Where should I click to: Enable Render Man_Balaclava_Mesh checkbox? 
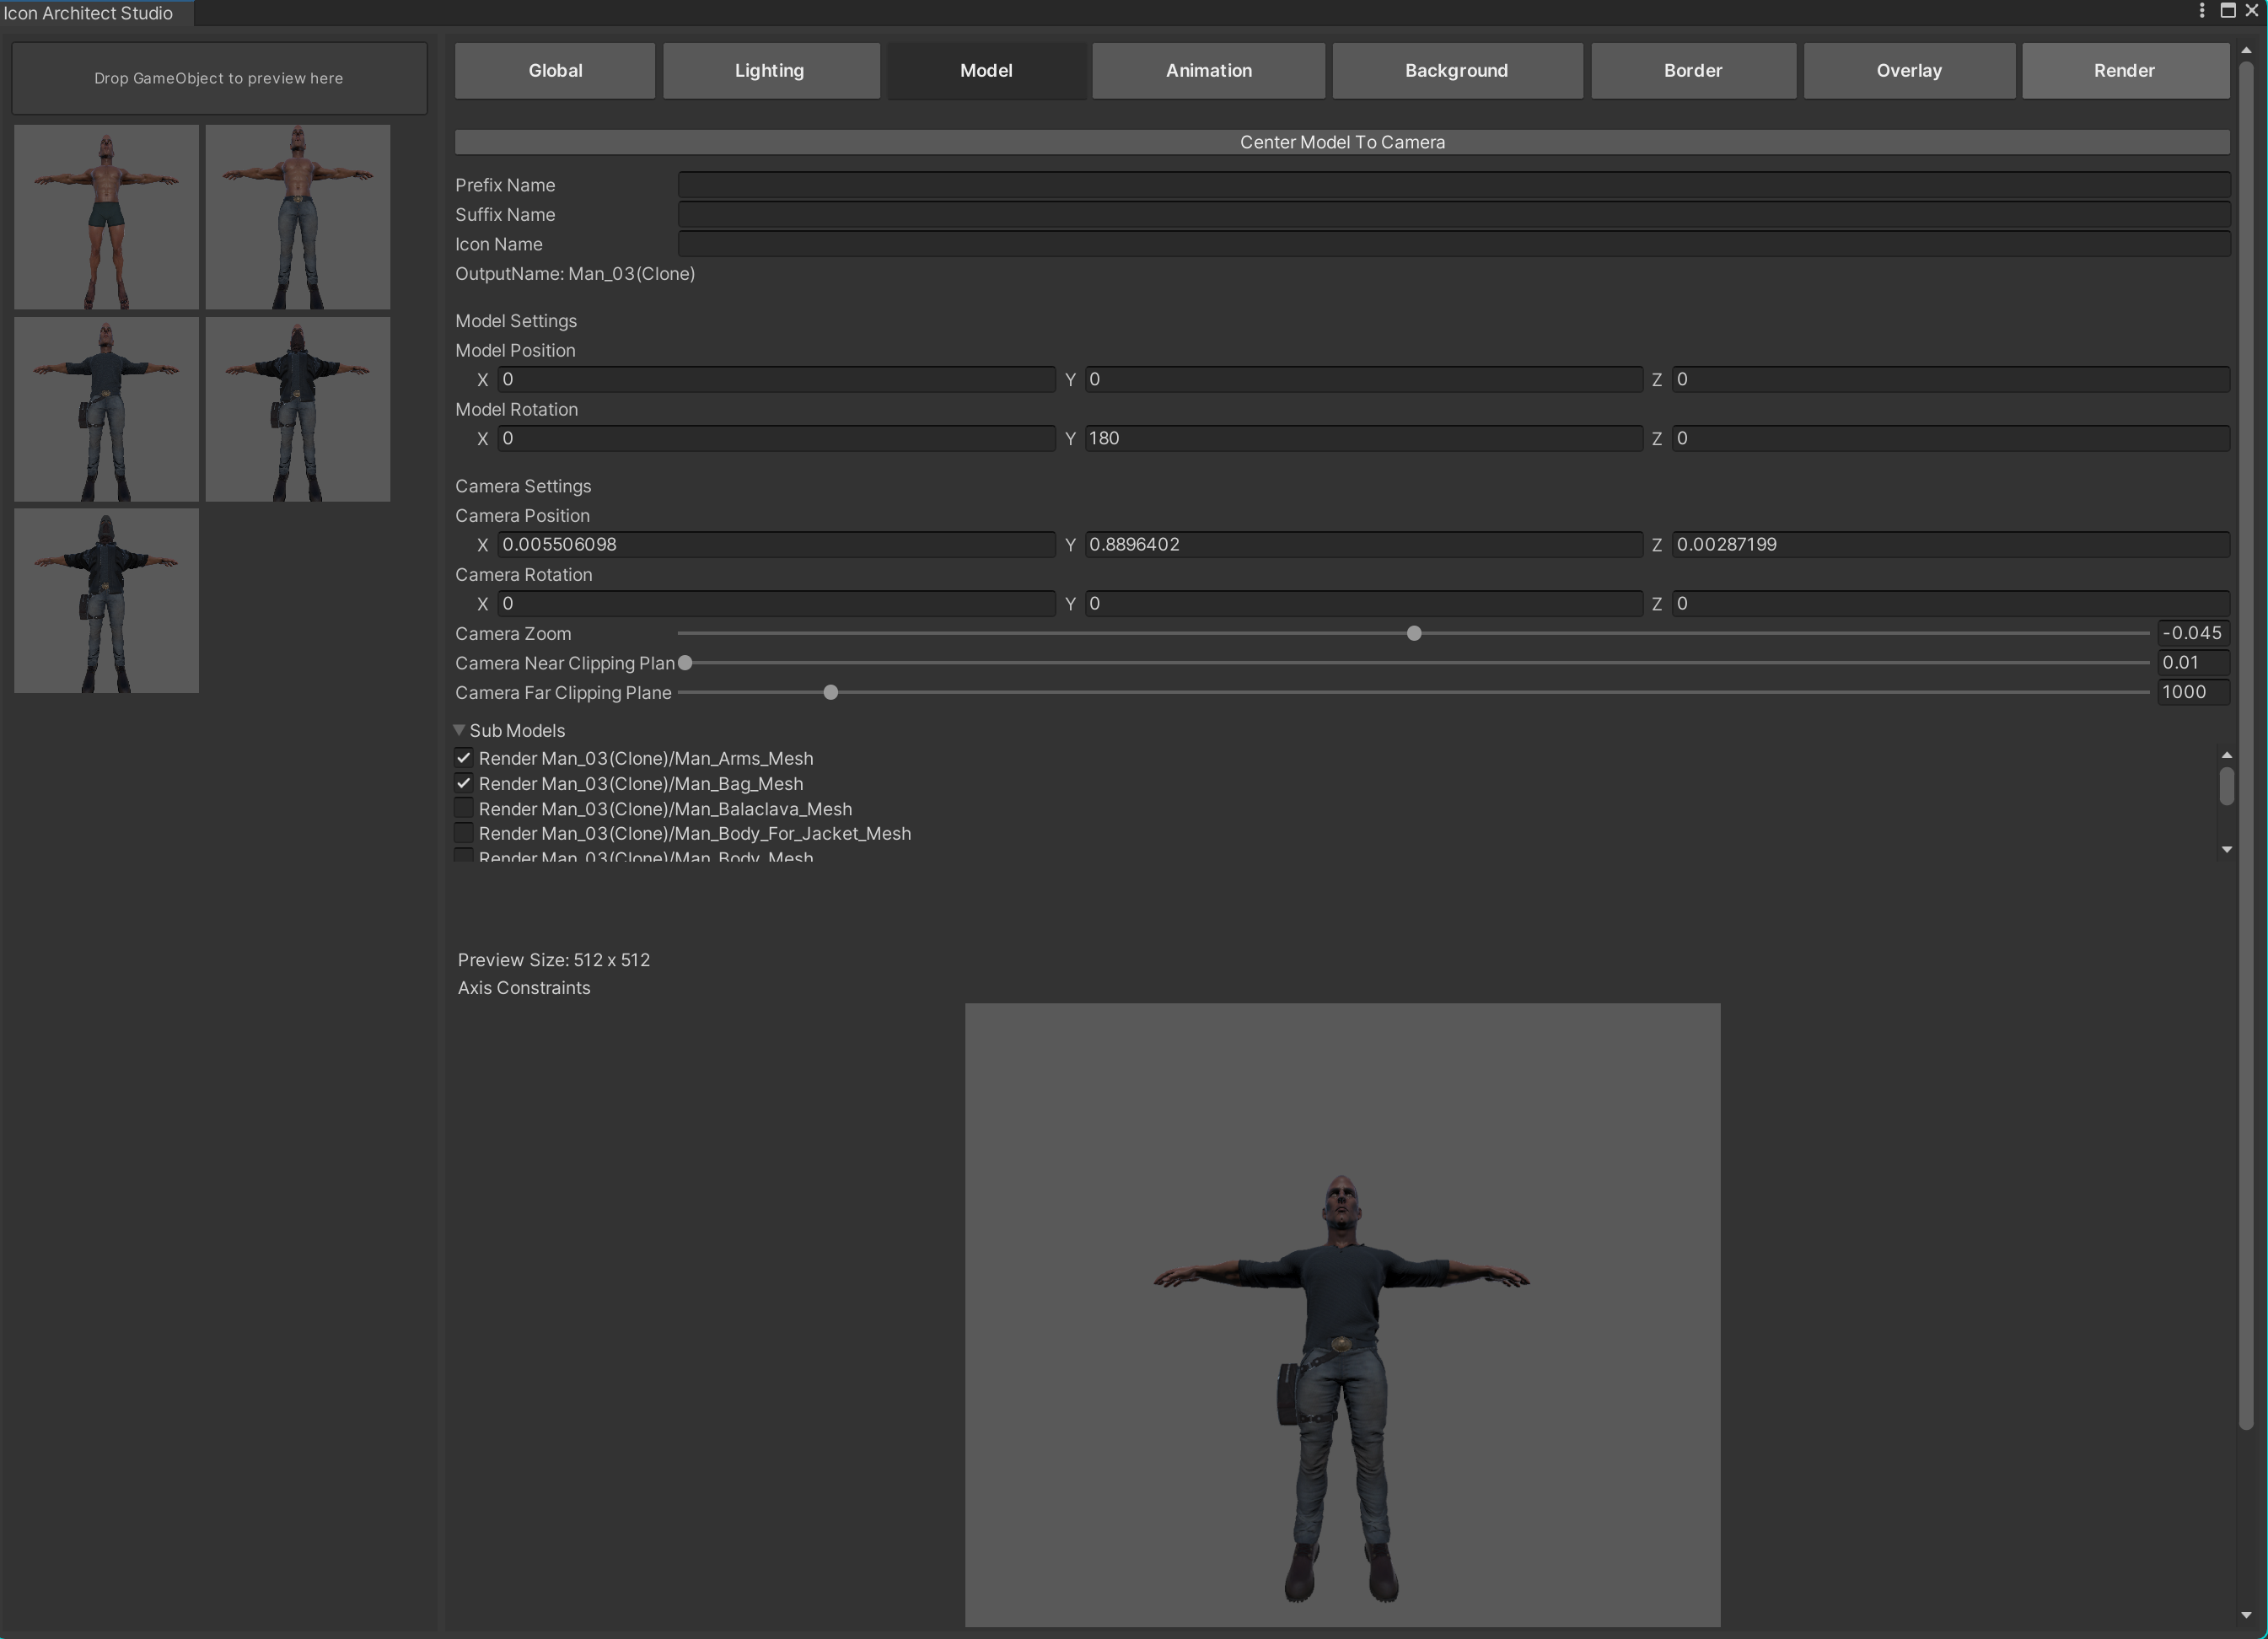coord(464,808)
